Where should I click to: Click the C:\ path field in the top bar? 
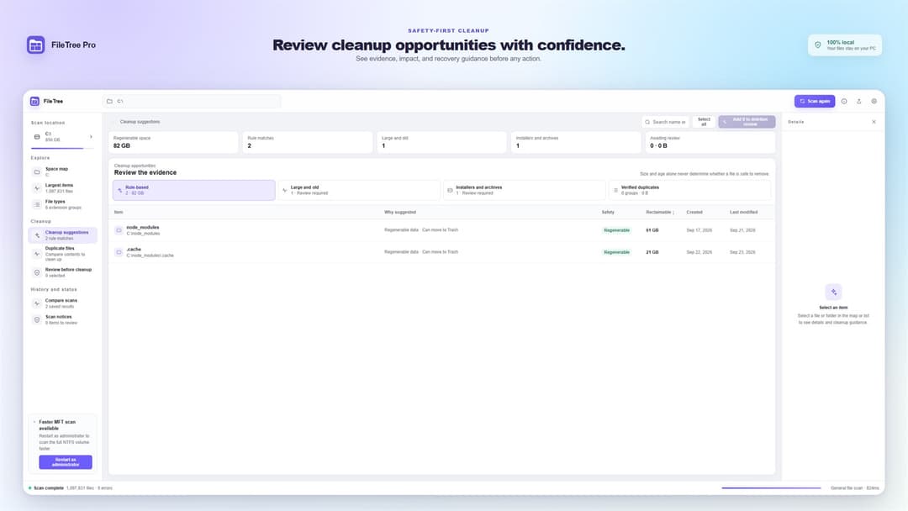[x=192, y=101]
